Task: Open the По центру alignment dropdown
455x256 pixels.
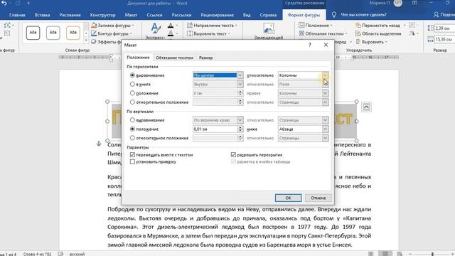Action: point(240,75)
